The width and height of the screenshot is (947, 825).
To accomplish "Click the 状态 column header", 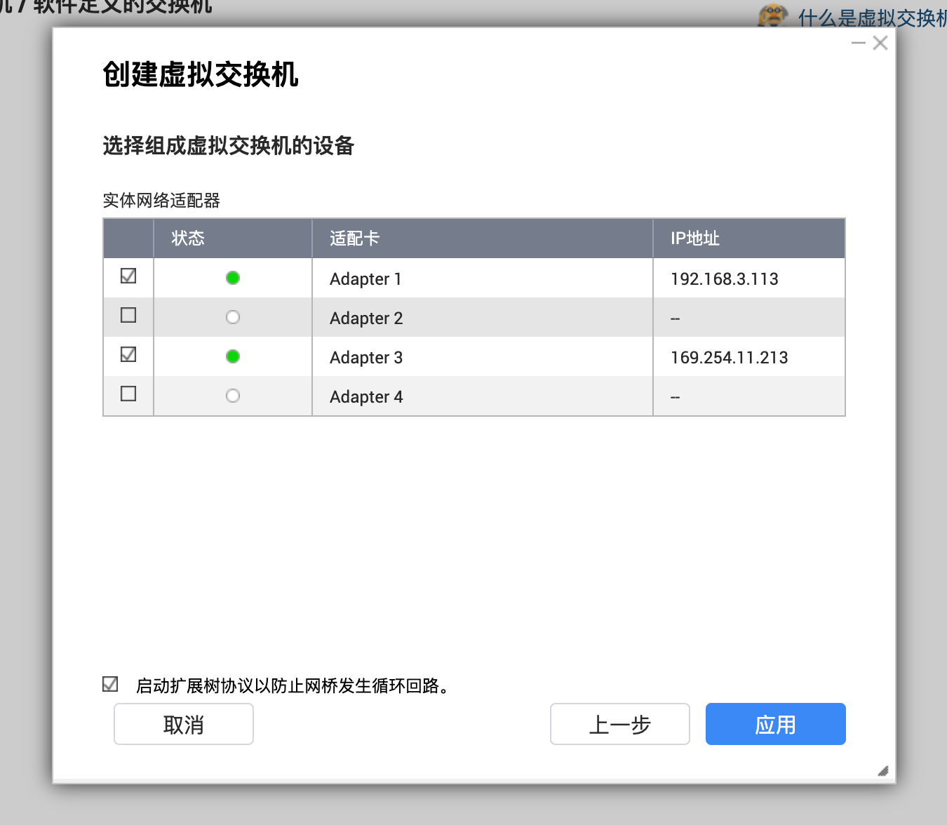I will tap(188, 239).
